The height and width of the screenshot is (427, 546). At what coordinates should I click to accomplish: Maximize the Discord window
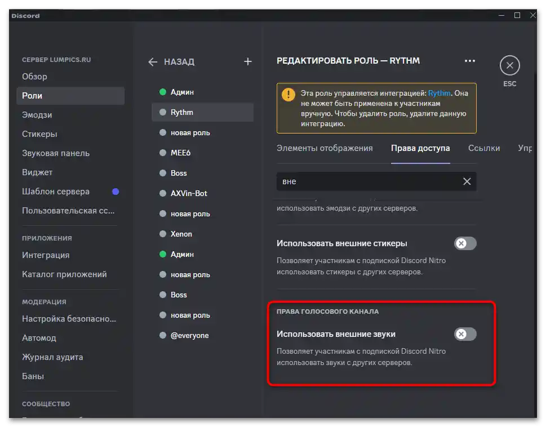(x=517, y=15)
